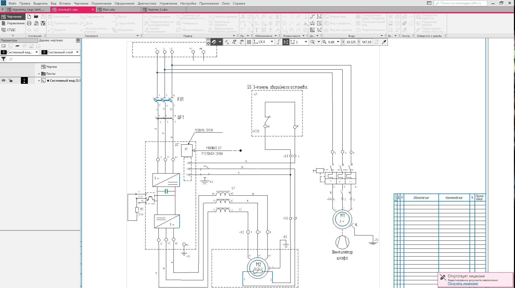Toggle snapping magnet button
Screen dimensions: 515x288
coord(214,42)
